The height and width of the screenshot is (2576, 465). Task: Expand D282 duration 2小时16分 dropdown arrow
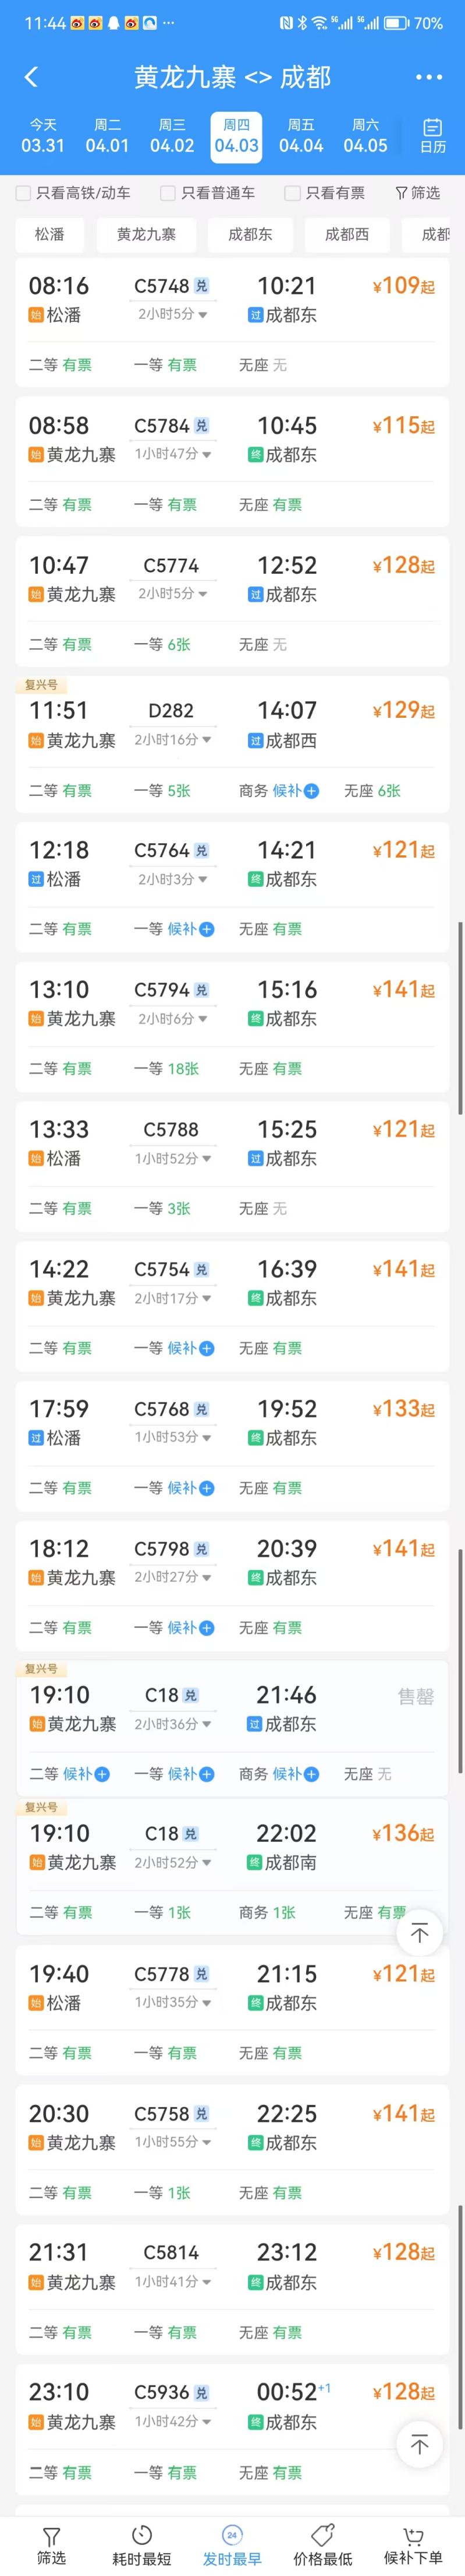pyautogui.click(x=208, y=740)
